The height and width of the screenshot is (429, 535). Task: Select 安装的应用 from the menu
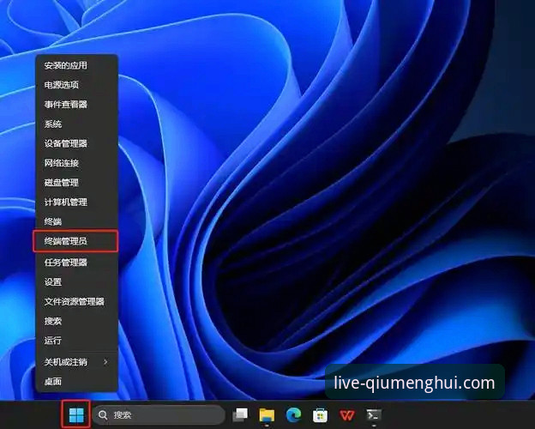tap(77, 65)
